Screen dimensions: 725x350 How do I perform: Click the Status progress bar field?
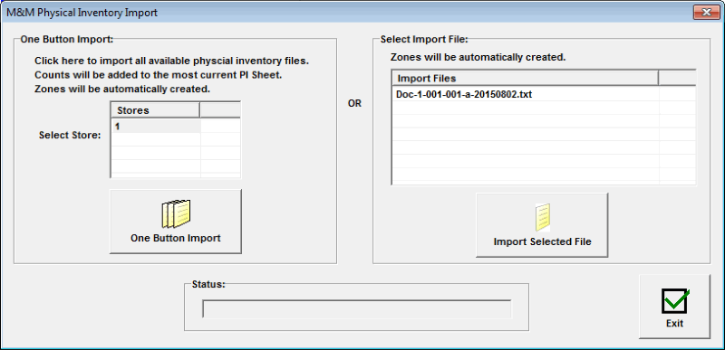[x=357, y=309]
